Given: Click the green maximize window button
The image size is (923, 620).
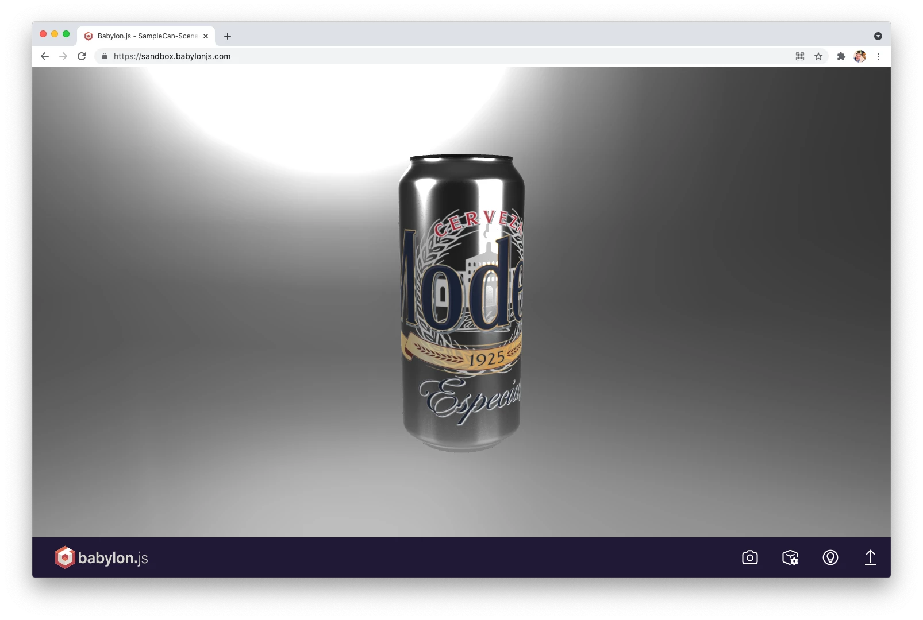Looking at the screenshot, I should tap(66, 34).
